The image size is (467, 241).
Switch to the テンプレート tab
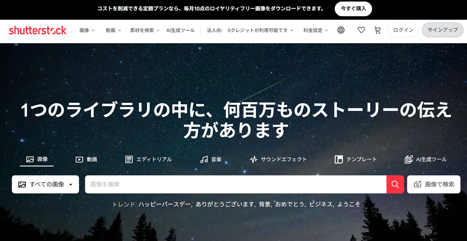click(x=356, y=159)
